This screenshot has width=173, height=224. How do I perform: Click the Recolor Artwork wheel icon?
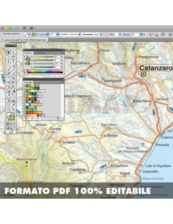[157, 35]
